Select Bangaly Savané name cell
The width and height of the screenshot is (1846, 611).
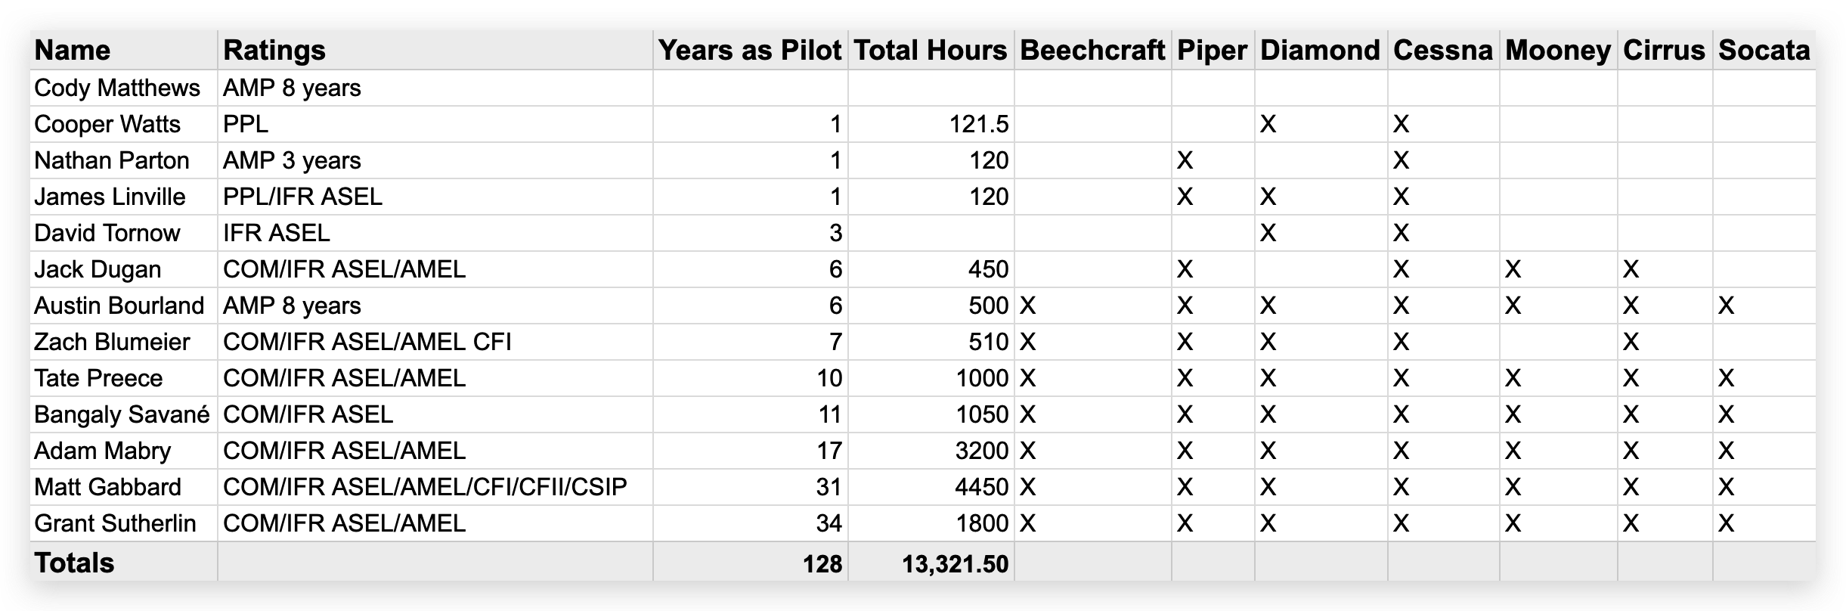124,414
